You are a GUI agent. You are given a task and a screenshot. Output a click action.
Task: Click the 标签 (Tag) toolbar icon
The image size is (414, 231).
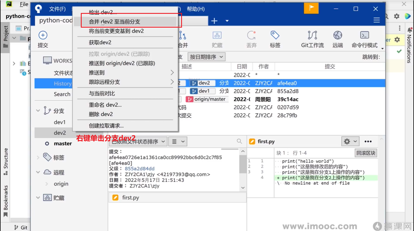(275, 35)
